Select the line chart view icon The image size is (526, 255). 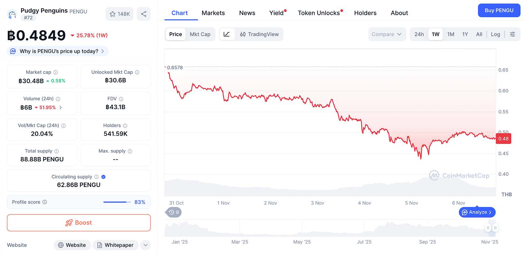pyautogui.click(x=227, y=34)
